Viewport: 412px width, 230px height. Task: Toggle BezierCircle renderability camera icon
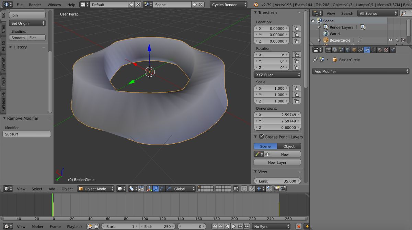403,40
